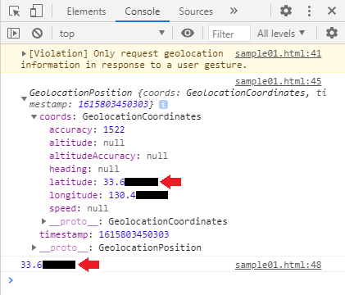Activate the inspect element picker icon
Screen dimensions: 345x295
coord(14,11)
